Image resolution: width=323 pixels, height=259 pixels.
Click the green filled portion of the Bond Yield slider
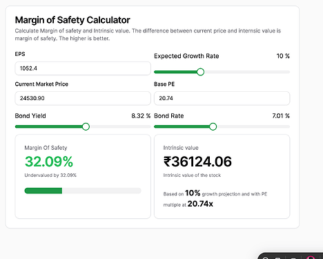[49, 126]
